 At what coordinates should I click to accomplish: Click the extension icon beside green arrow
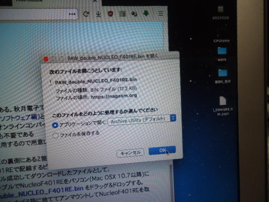tap(134, 14)
